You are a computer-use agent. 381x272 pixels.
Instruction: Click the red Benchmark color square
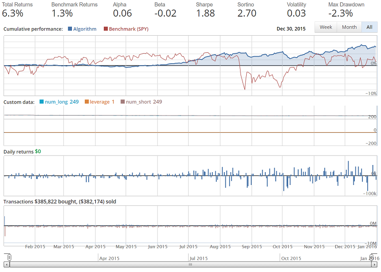(x=105, y=29)
